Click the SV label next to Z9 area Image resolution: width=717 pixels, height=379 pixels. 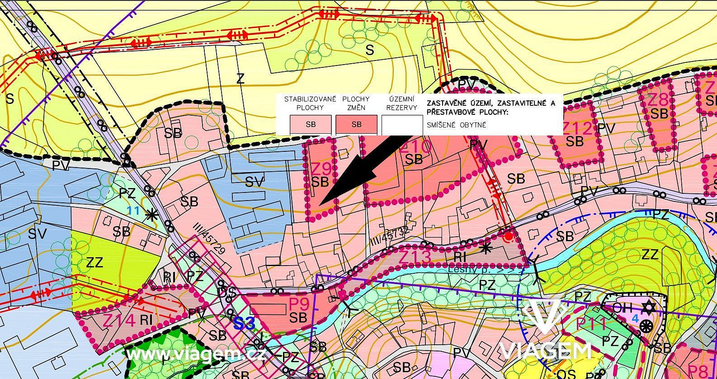pyautogui.click(x=255, y=182)
